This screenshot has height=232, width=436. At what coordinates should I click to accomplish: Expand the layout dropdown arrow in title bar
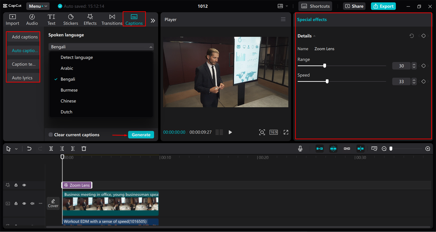(287, 6)
